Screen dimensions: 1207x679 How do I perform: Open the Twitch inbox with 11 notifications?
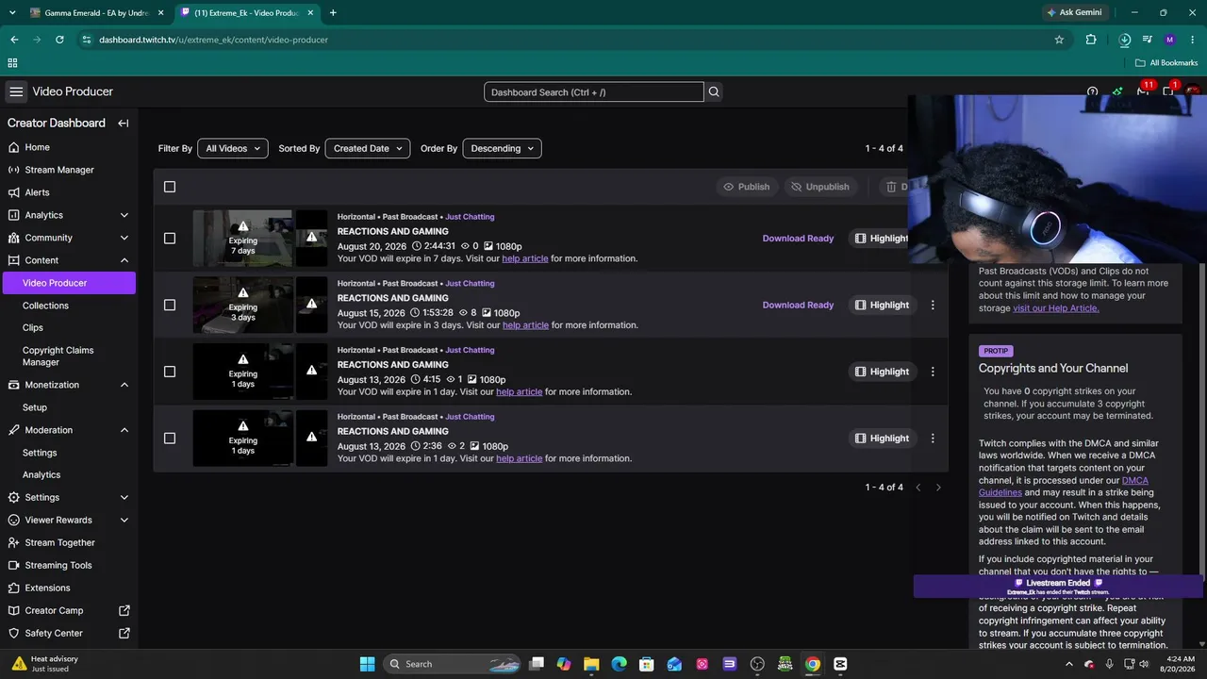point(1142,91)
